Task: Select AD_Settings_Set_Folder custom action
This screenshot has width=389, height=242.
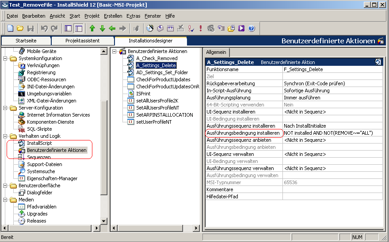Action: [162, 72]
